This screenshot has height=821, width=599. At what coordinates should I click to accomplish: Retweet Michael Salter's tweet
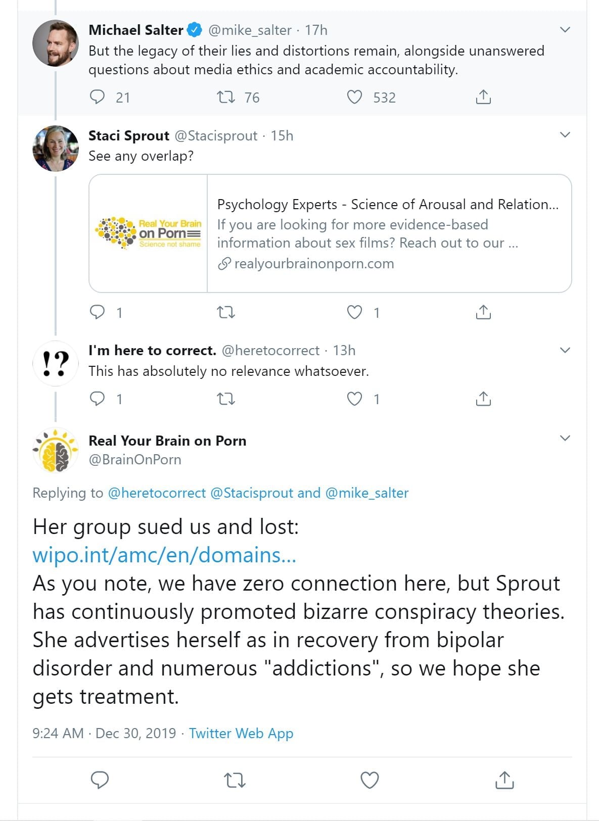[x=226, y=96]
